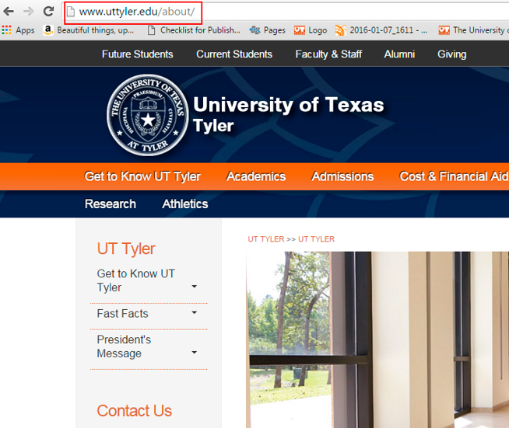
Task: Open the Faculty & Staff menu
Action: [328, 54]
